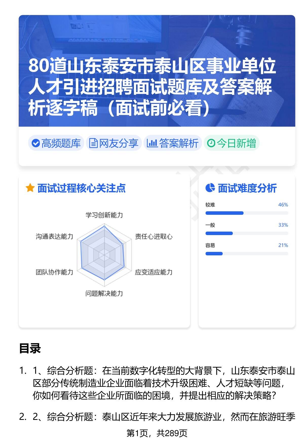
Task: Click the center of the radar chart
Action: (x=104, y=254)
